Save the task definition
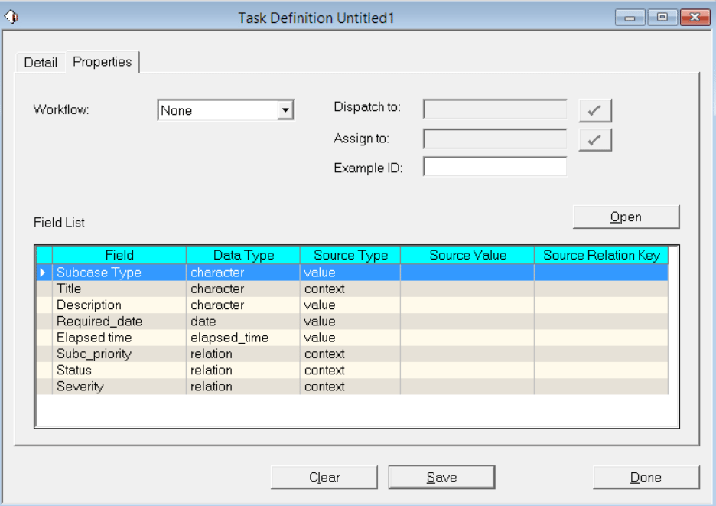The width and height of the screenshot is (716, 506). click(x=441, y=477)
